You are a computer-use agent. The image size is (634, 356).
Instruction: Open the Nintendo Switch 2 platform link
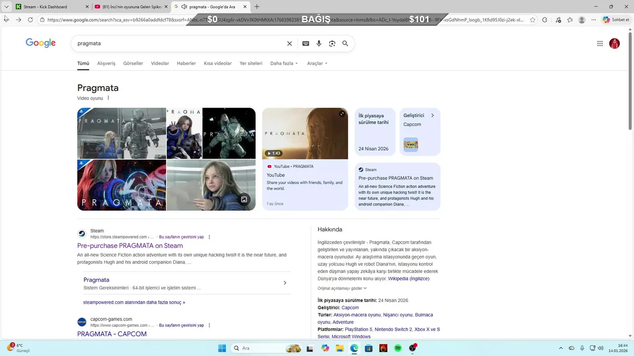tap(393, 329)
